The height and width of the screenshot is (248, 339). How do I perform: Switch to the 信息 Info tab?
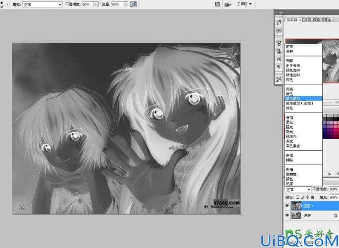pos(316,20)
